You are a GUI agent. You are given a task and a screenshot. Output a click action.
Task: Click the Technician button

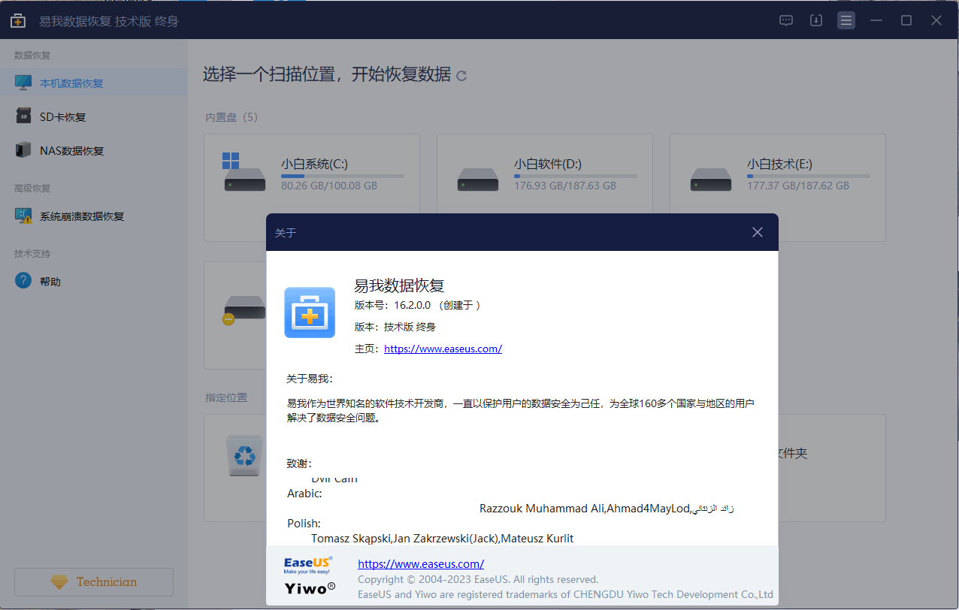click(94, 582)
